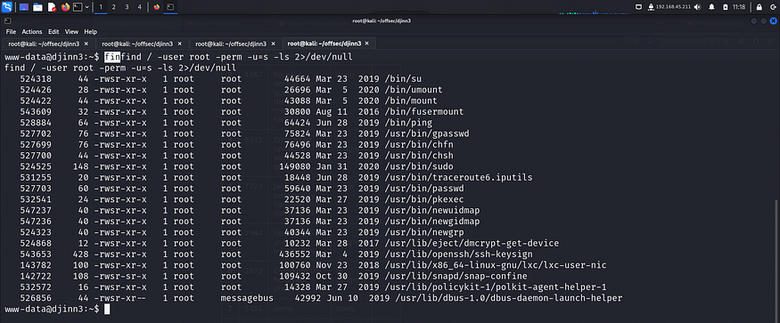Close the second terminal tab
780x323 pixels.
tap(179, 44)
